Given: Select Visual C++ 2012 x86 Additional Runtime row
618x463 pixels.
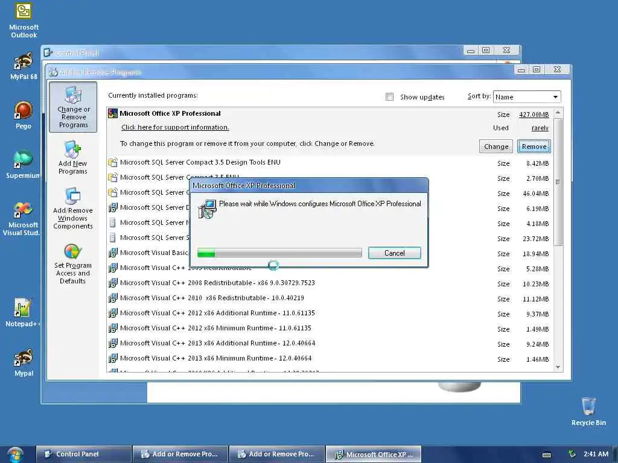Looking at the screenshot, I should [330, 313].
